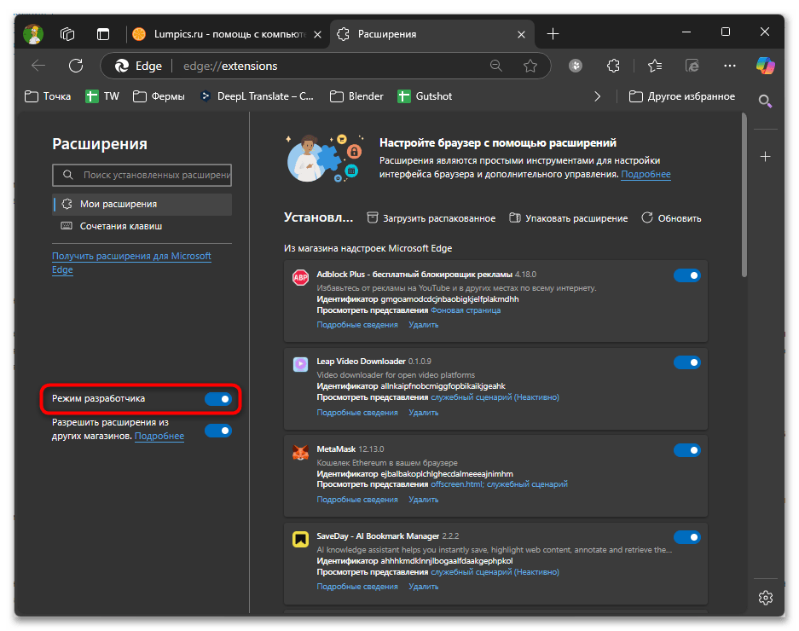Click the SaveDay bookmark icon
The width and height of the screenshot is (799, 631).
point(301,539)
